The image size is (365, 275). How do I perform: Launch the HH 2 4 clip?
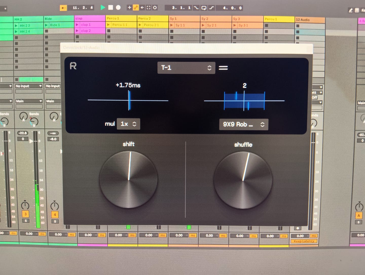(16, 31)
